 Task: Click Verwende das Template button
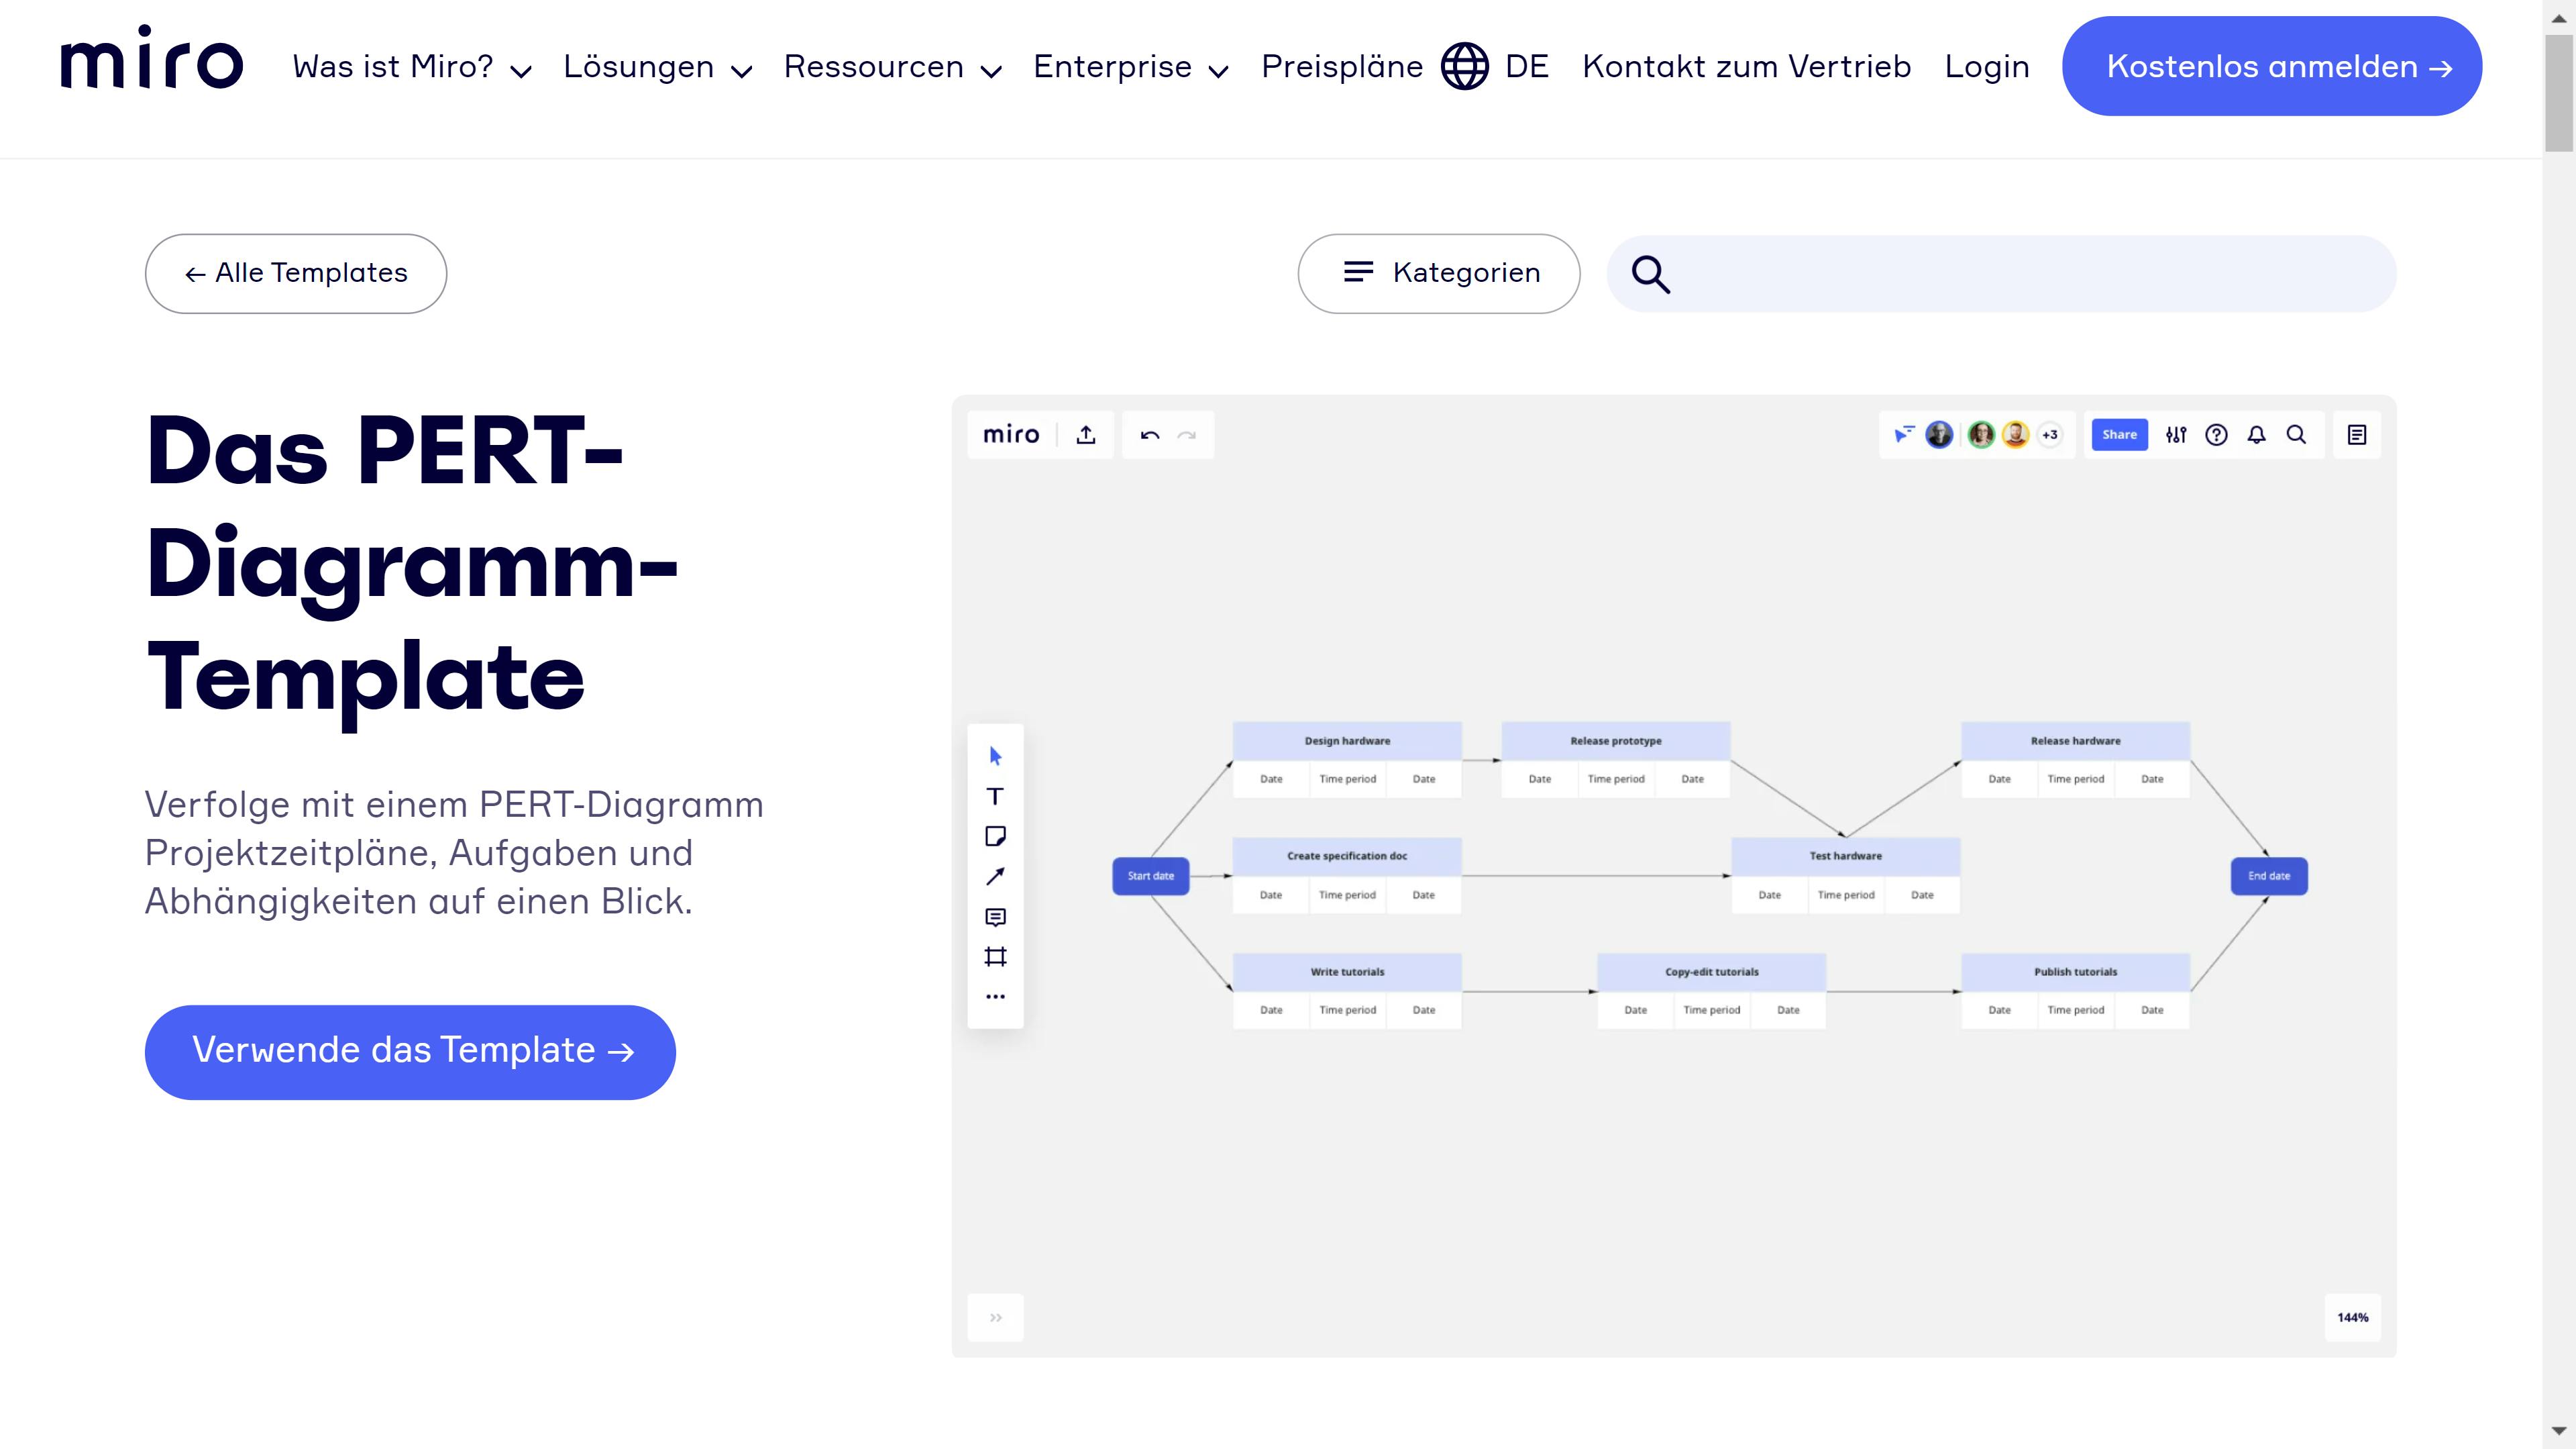tap(410, 1052)
